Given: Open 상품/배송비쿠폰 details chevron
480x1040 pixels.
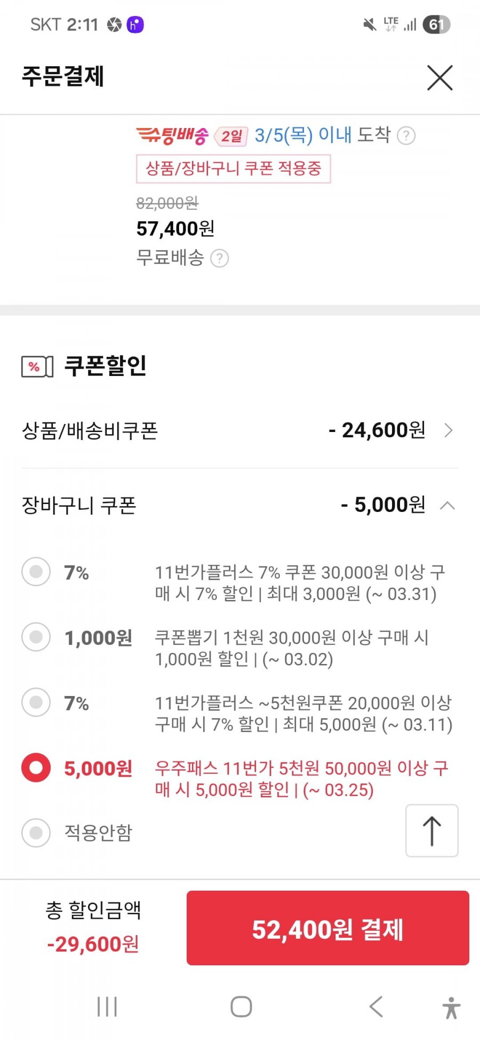Looking at the screenshot, I should point(448,430).
